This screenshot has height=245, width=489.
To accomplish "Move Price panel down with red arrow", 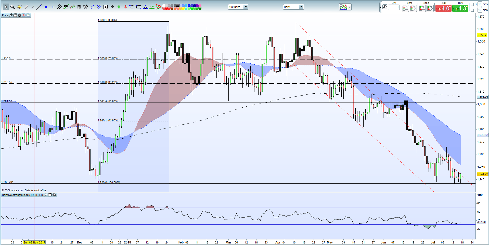I will coord(24,15).
